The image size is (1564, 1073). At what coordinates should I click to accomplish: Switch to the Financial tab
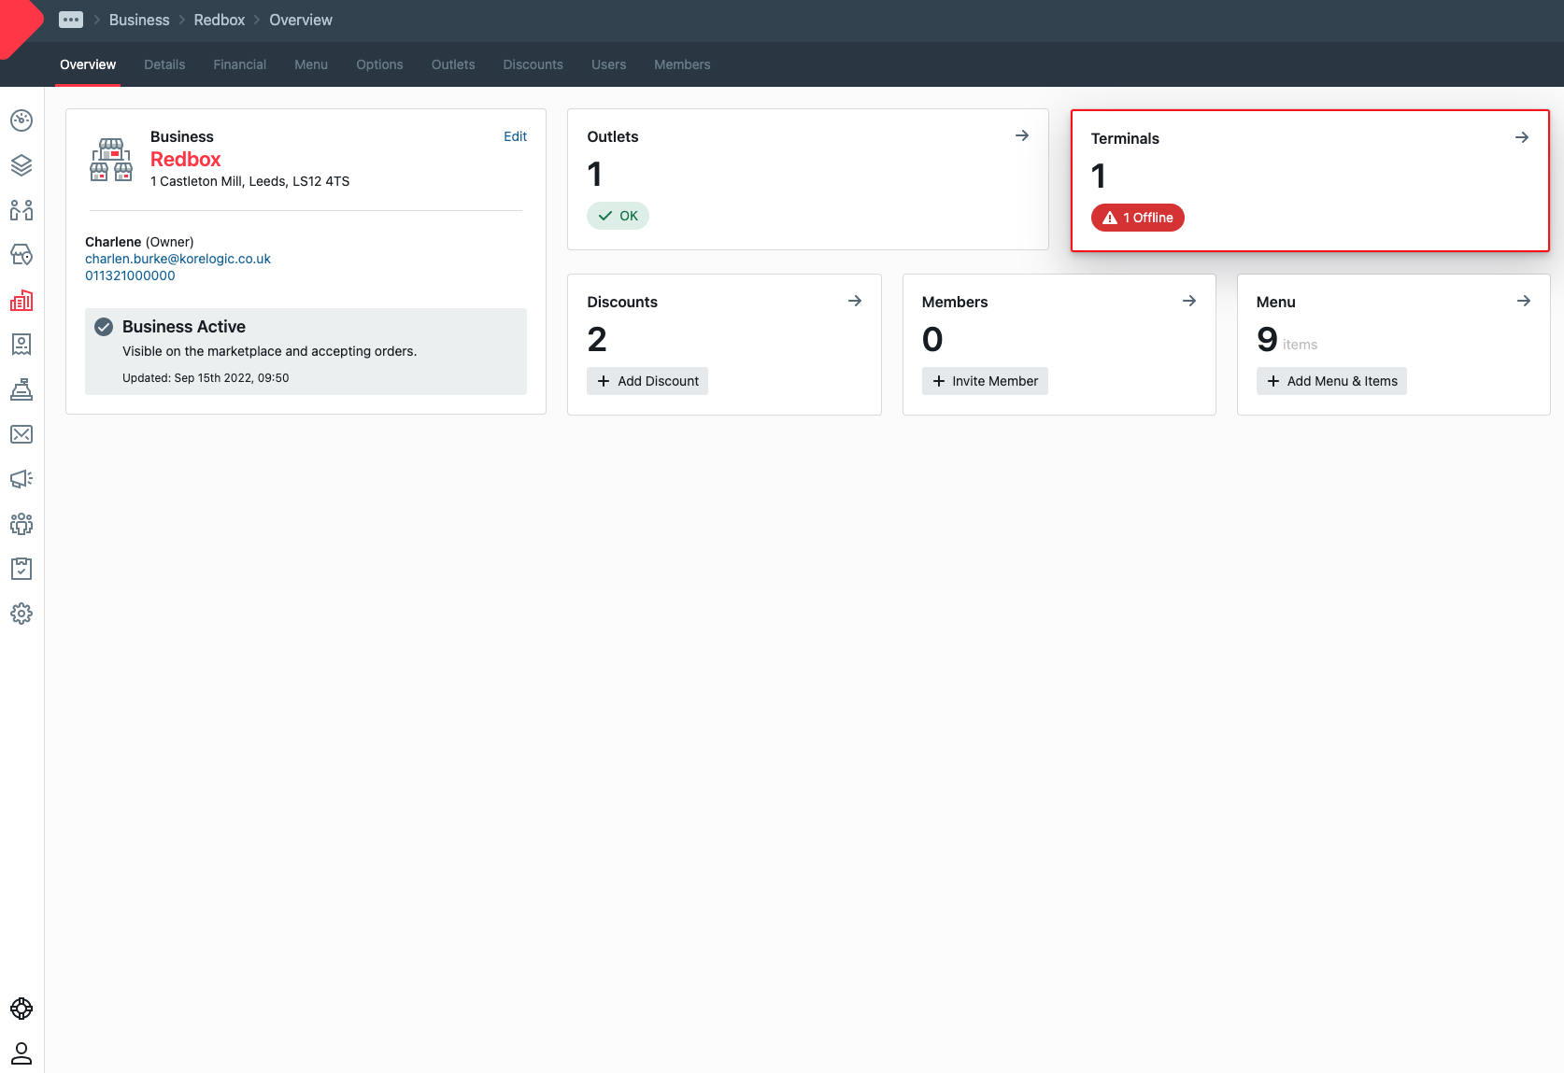pyautogui.click(x=239, y=64)
